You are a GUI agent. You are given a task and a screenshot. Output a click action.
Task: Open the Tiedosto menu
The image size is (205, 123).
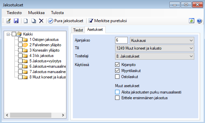coord(14,13)
